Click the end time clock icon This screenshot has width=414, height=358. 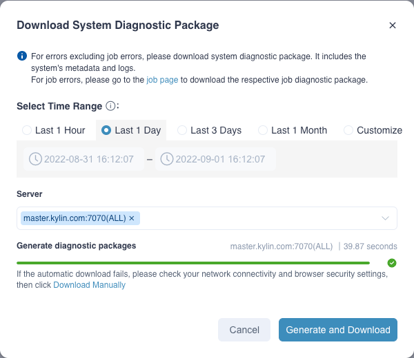tap(167, 159)
